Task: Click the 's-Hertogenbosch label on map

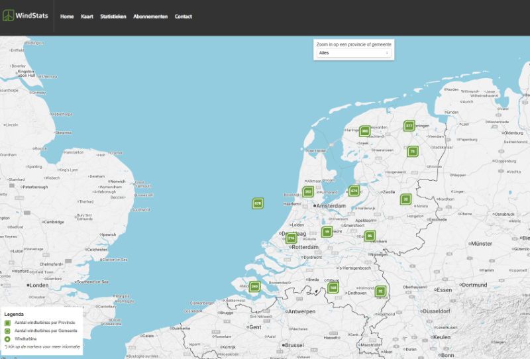Action: 355,268
